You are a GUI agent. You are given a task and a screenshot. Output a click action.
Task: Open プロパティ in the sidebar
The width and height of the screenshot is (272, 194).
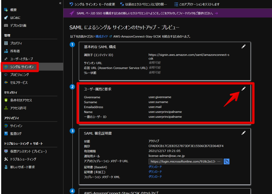point(16,43)
